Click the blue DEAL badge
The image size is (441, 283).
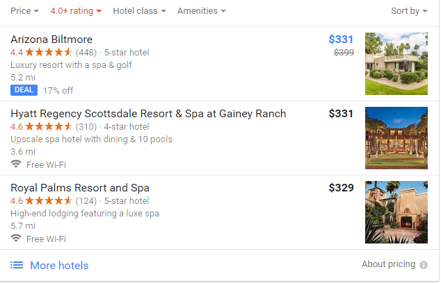[24, 90]
